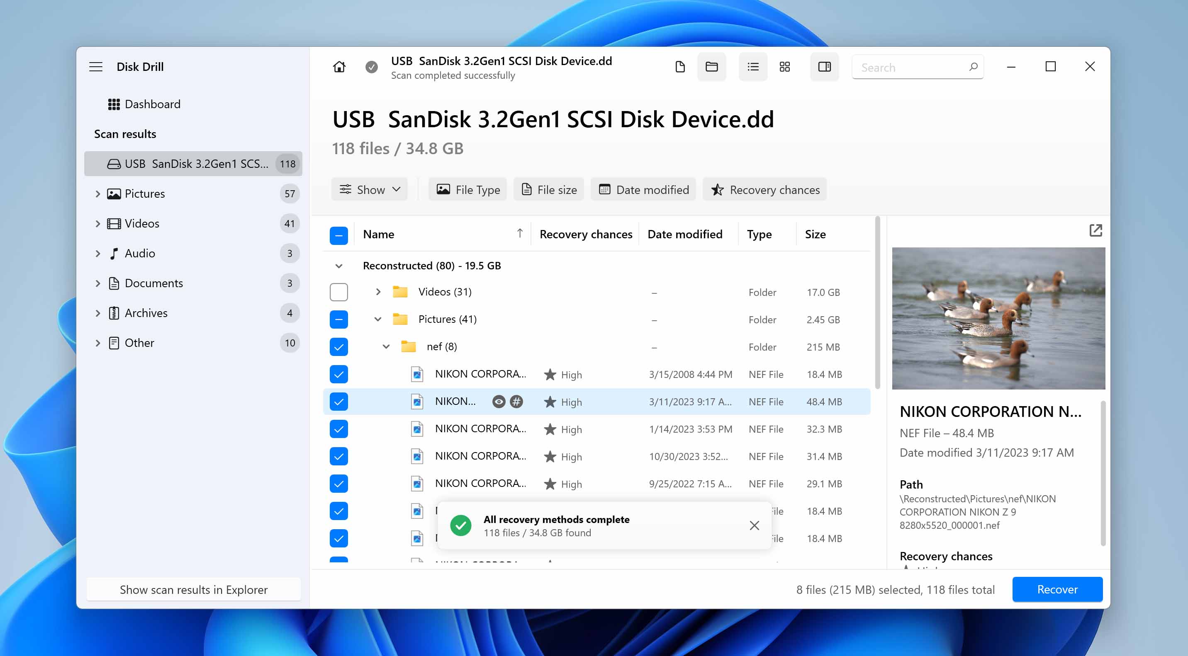1188x656 pixels.
Task: Select Other category in sidebar
Action: pyautogui.click(x=193, y=343)
